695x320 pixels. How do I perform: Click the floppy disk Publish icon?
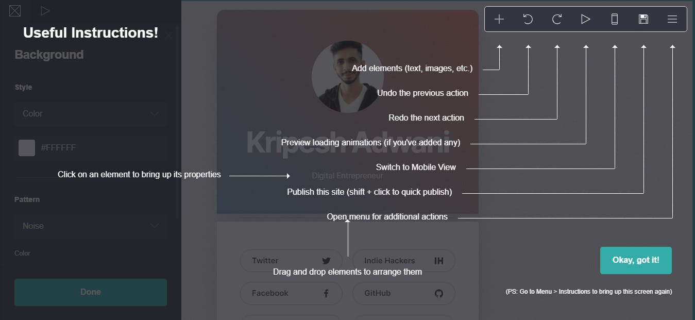pyautogui.click(x=643, y=20)
